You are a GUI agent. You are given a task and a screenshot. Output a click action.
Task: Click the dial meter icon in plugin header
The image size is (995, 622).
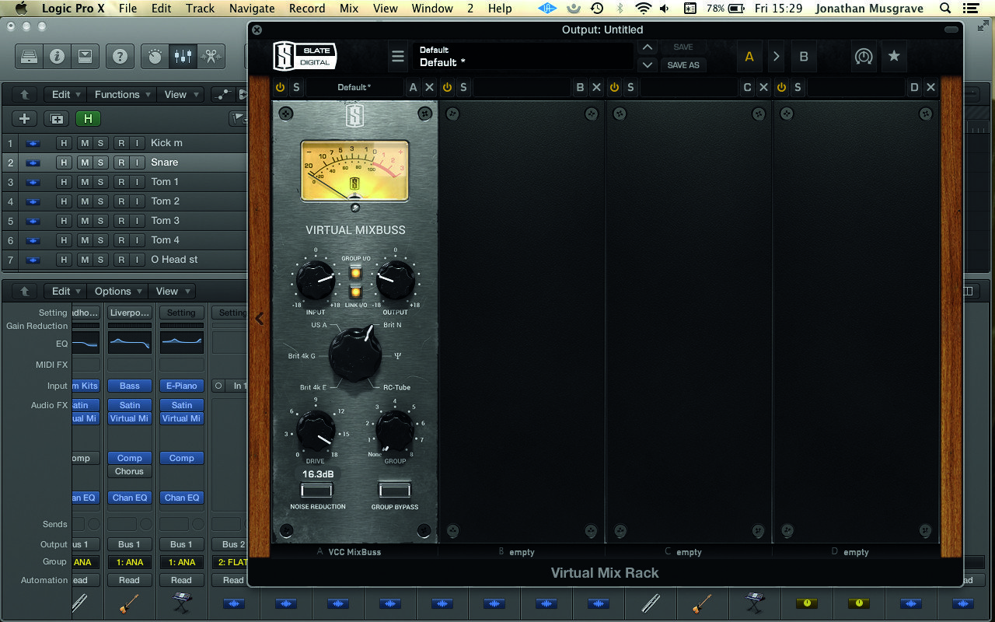[x=864, y=56]
